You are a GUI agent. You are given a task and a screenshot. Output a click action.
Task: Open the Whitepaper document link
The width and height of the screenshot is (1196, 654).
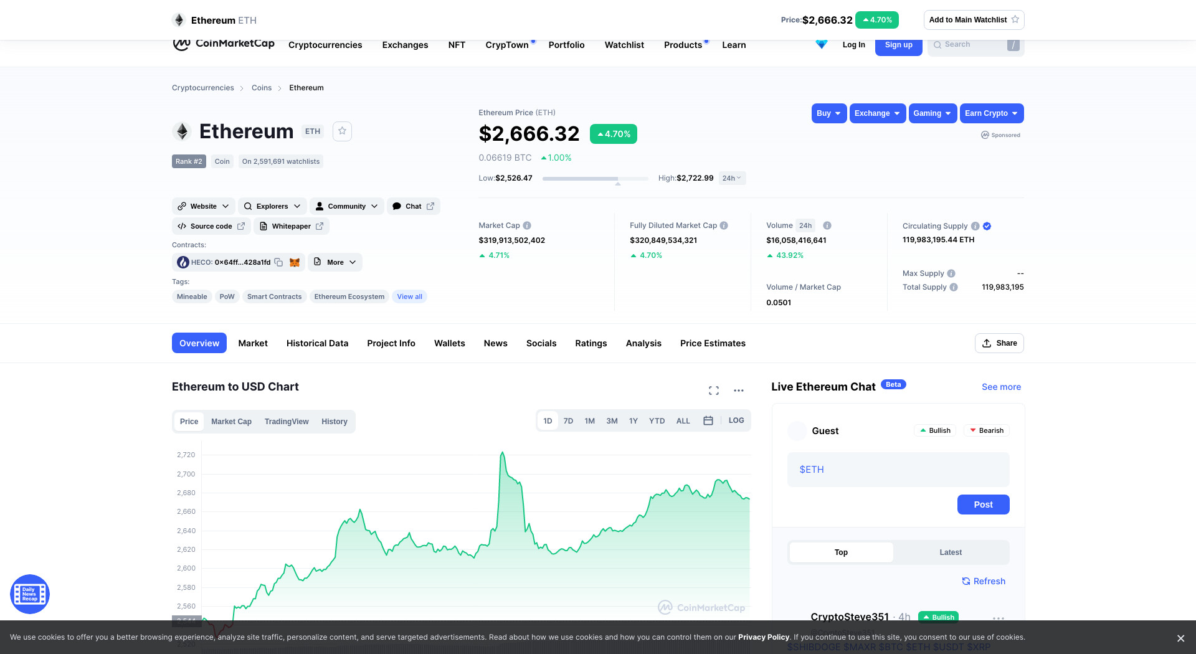[292, 226]
